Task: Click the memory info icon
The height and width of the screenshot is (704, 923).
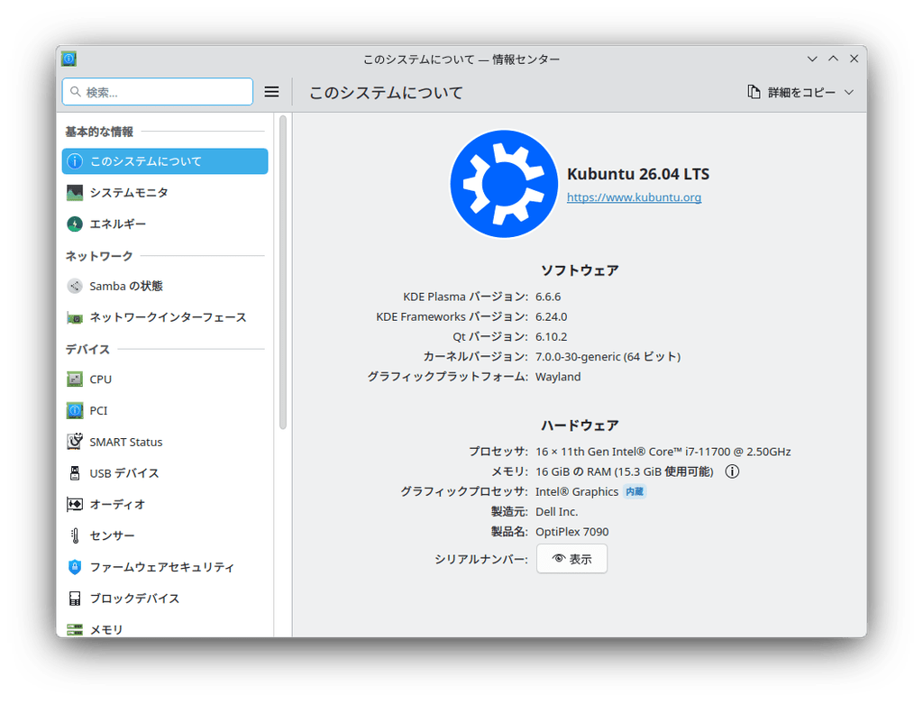Action: [x=732, y=471]
